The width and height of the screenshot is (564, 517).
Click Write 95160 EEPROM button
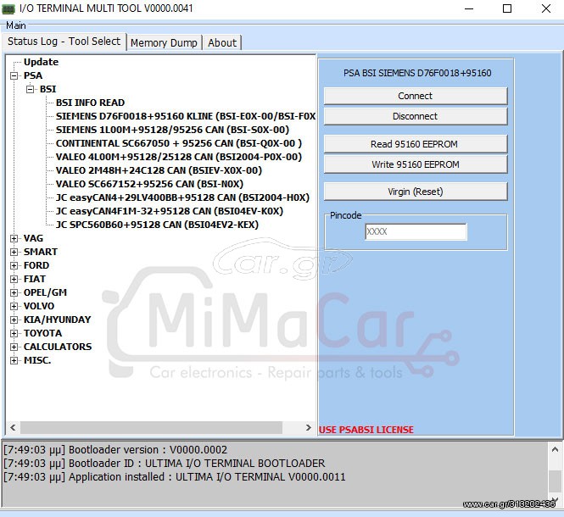pos(416,164)
